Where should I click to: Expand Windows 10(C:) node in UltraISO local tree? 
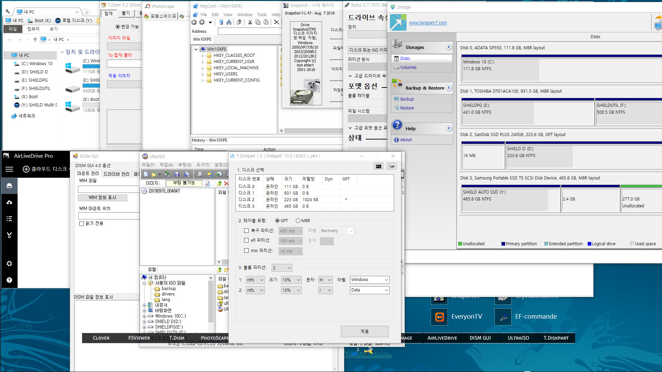click(144, 316)
